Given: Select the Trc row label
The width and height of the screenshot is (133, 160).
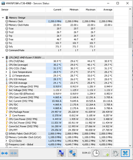Looking at the screenshot, I should 10,43.
